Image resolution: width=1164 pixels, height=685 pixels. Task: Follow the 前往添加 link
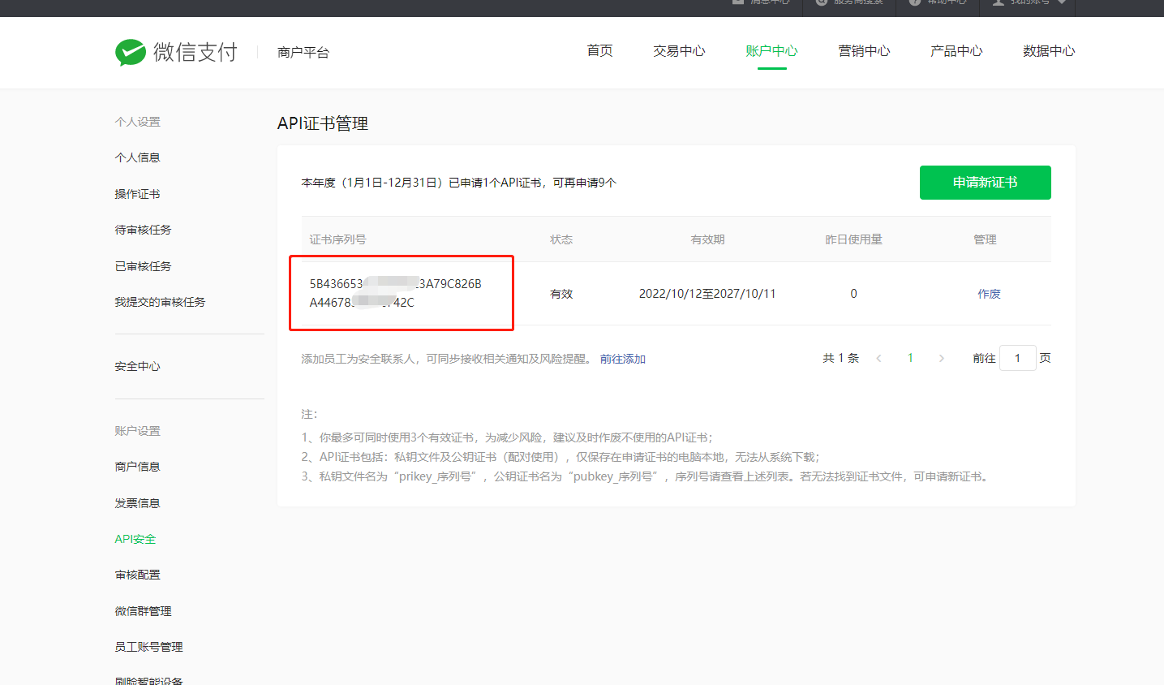point(622,359)
